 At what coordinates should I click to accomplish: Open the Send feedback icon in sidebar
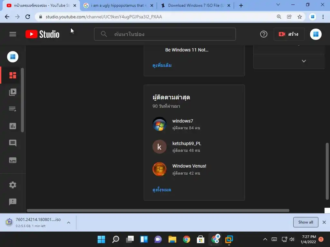click(x=13, y=202)
